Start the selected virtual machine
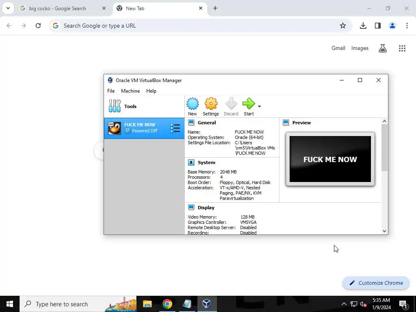The height and width of the screenshot is (312, 416). click(249, 107)
